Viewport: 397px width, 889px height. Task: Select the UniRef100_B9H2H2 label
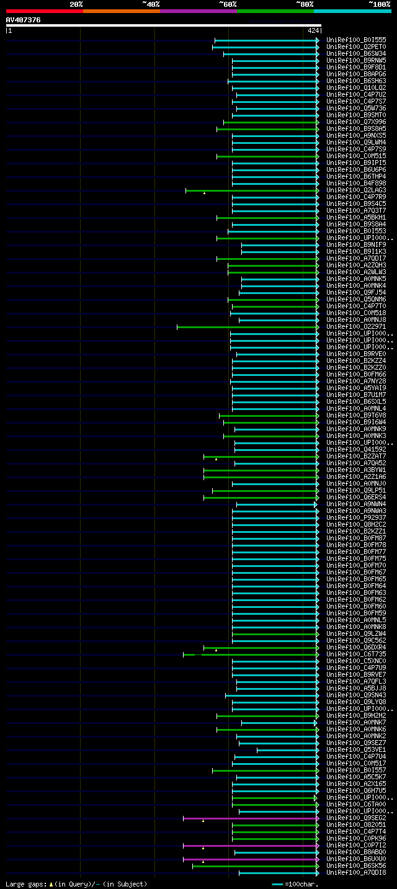pyautogui.click(x=356, y=715)
